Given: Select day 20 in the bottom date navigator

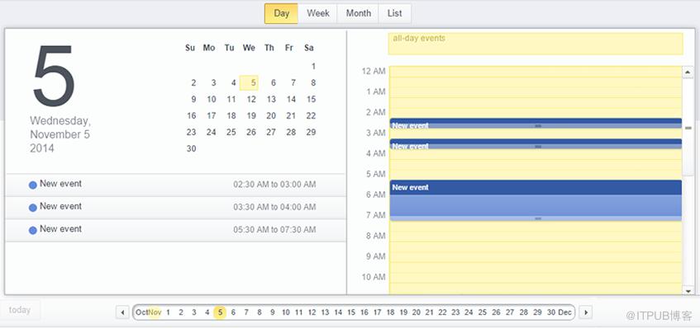Looking at the screenshot, I should point(416,312).
